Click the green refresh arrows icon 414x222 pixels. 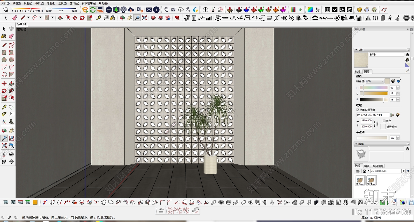(93, 10)
